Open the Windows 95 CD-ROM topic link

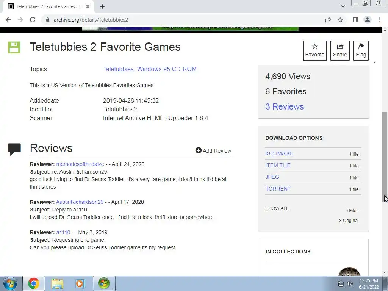point(167,69)
